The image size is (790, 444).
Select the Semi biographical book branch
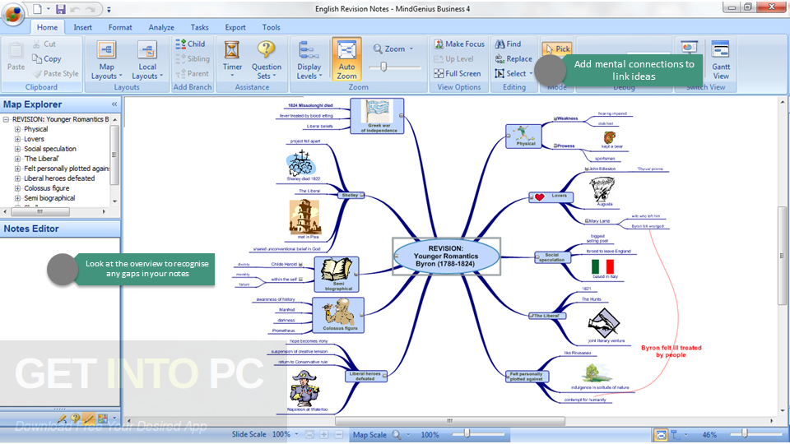tap(337, 275)
